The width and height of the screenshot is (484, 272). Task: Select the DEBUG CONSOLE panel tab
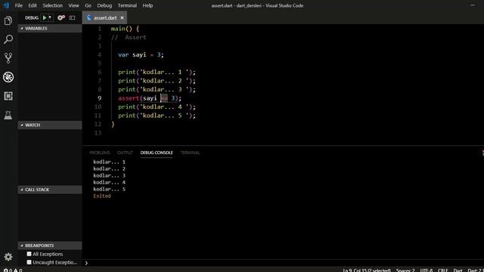[157, 153]
